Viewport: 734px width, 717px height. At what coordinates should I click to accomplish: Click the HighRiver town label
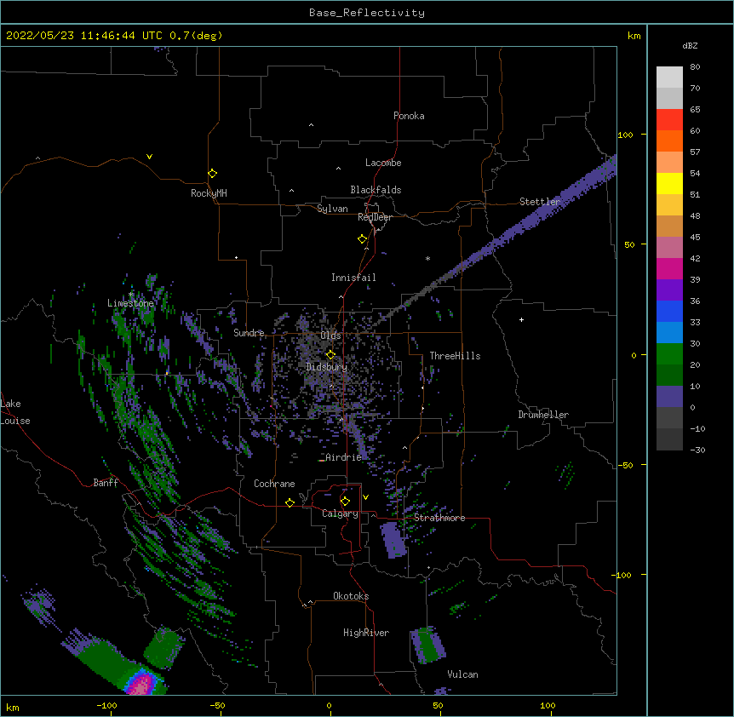(x=366, y=633)
